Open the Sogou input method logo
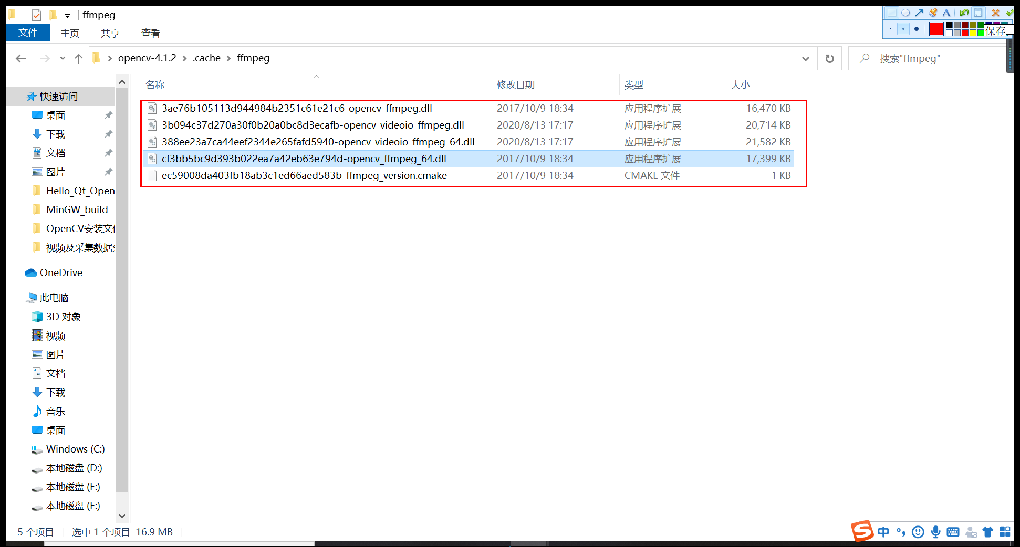 point(862,531)
